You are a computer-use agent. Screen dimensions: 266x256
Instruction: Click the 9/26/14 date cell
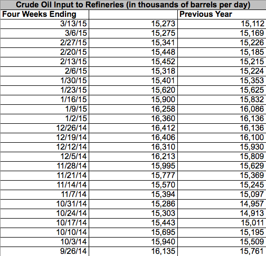(x=45, y=251)
